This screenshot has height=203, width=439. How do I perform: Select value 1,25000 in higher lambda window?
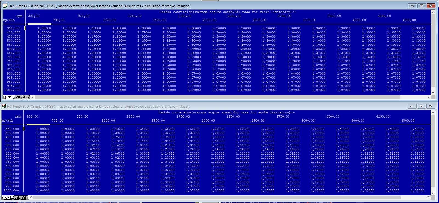(x=118, y=137)
